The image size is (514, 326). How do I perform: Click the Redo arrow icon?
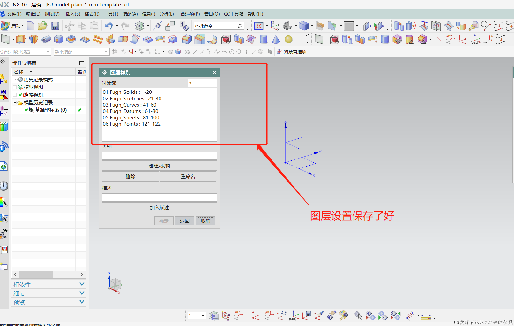(x=125, y=26)
